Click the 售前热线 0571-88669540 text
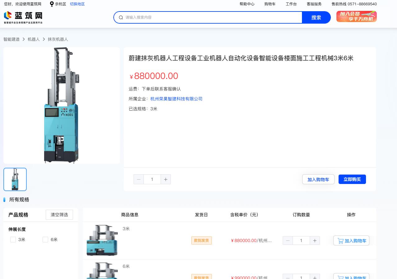 coord(354,4)
